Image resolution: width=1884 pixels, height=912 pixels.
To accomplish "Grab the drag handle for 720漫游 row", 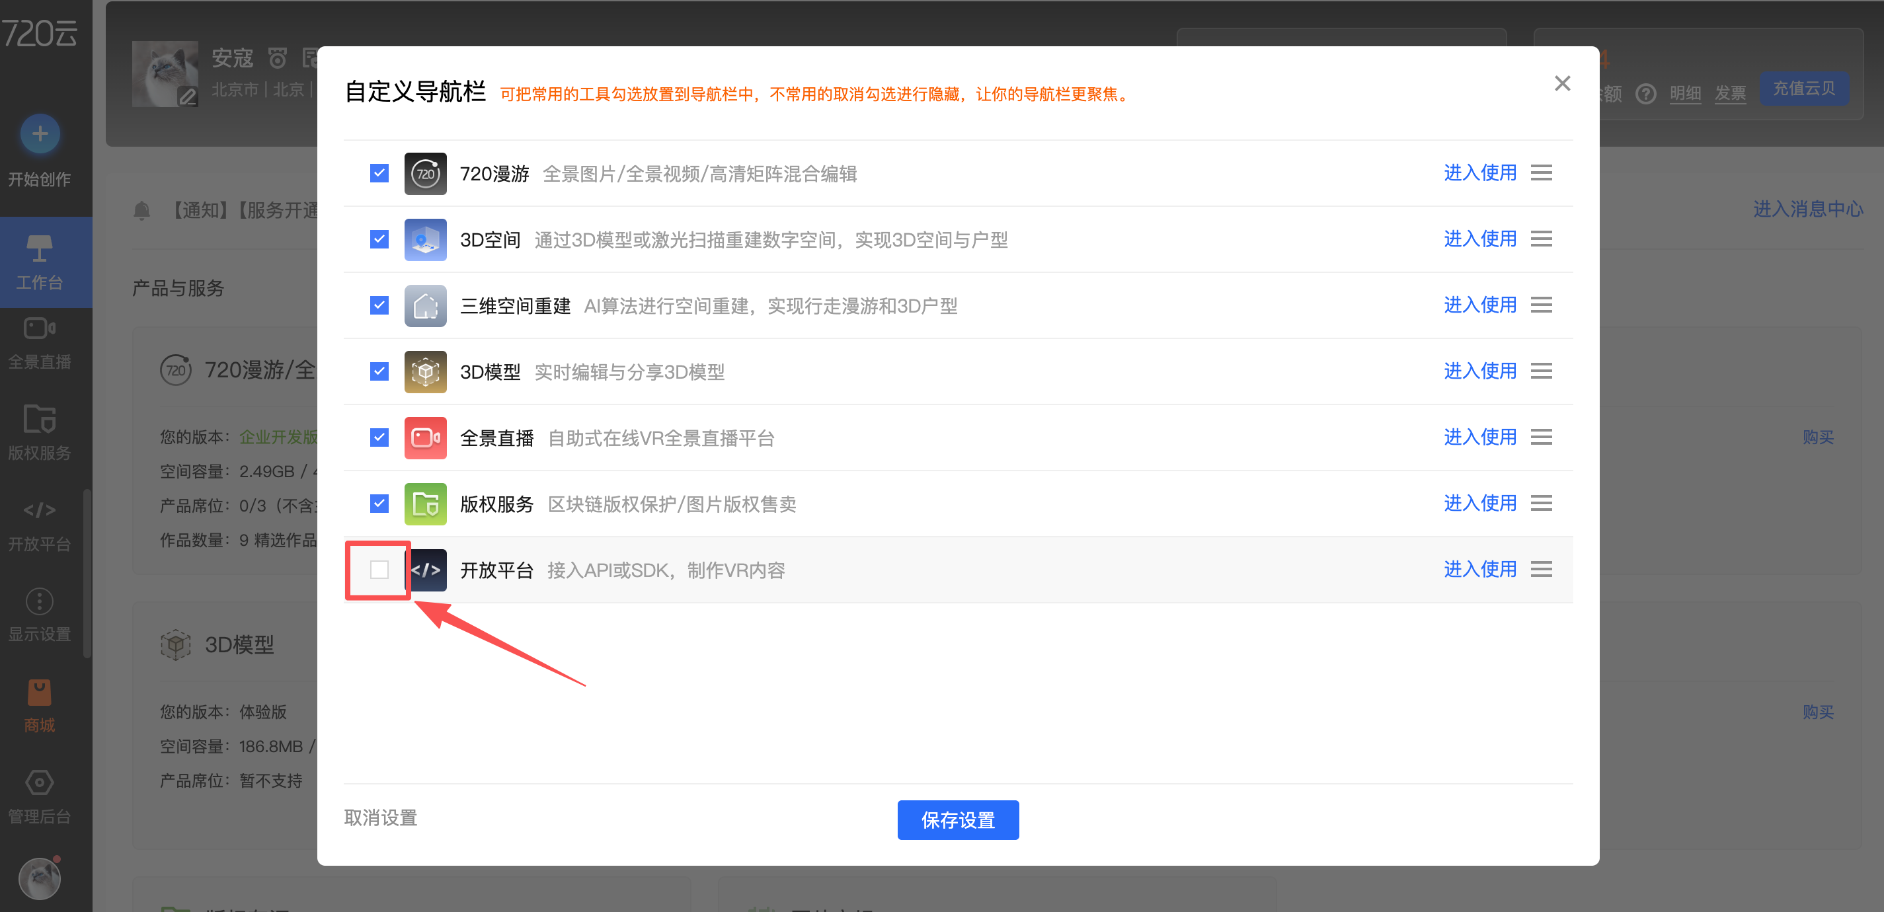I will (1541, 172).
